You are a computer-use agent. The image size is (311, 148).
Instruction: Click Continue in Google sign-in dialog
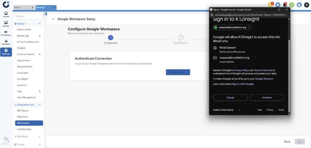(267, 98)
